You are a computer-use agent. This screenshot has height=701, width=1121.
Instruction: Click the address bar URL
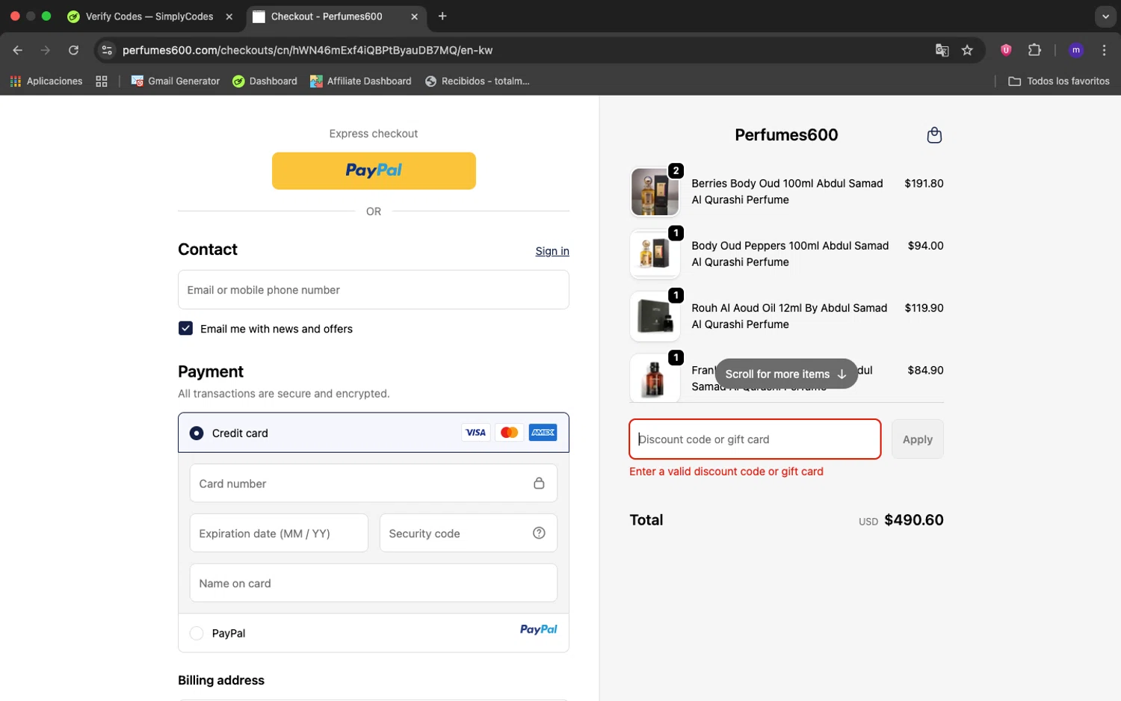pos(307,50)
